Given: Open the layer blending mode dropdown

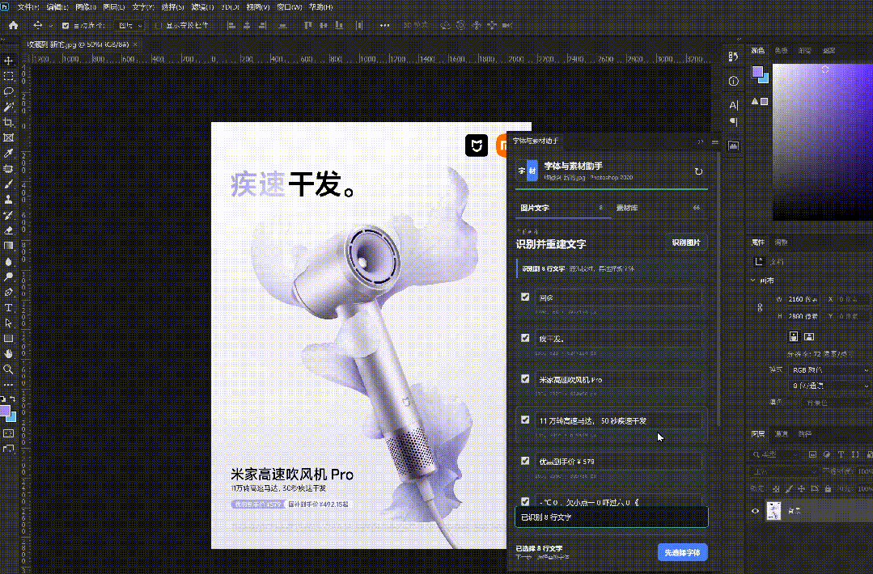Looking at the screenshot, I should click(784, 471).
